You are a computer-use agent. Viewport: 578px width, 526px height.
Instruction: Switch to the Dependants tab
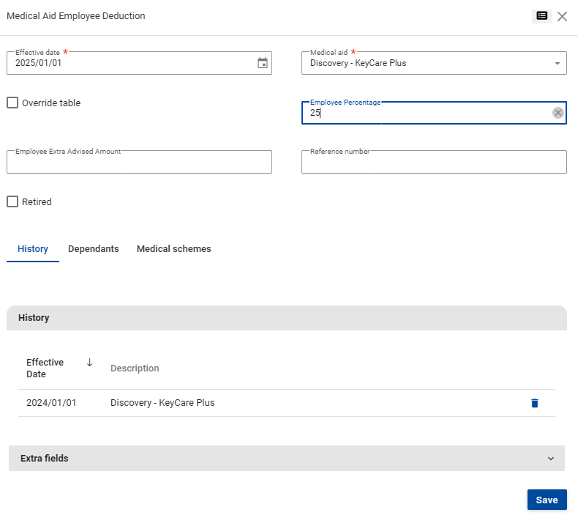(x=93, y=249)
